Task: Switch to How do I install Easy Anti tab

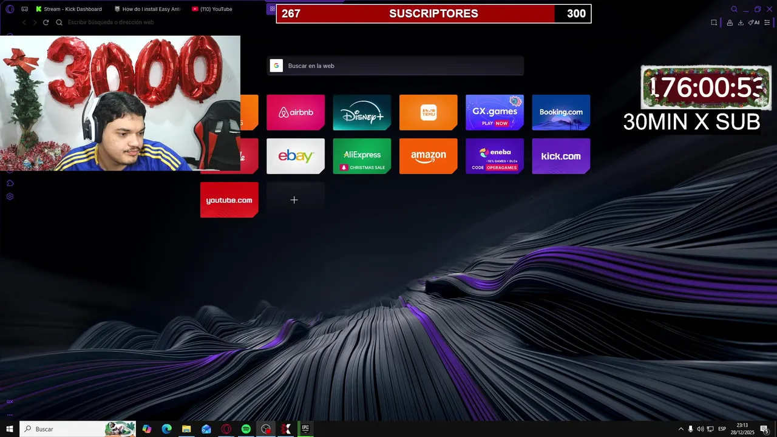Action: point(148,9)
